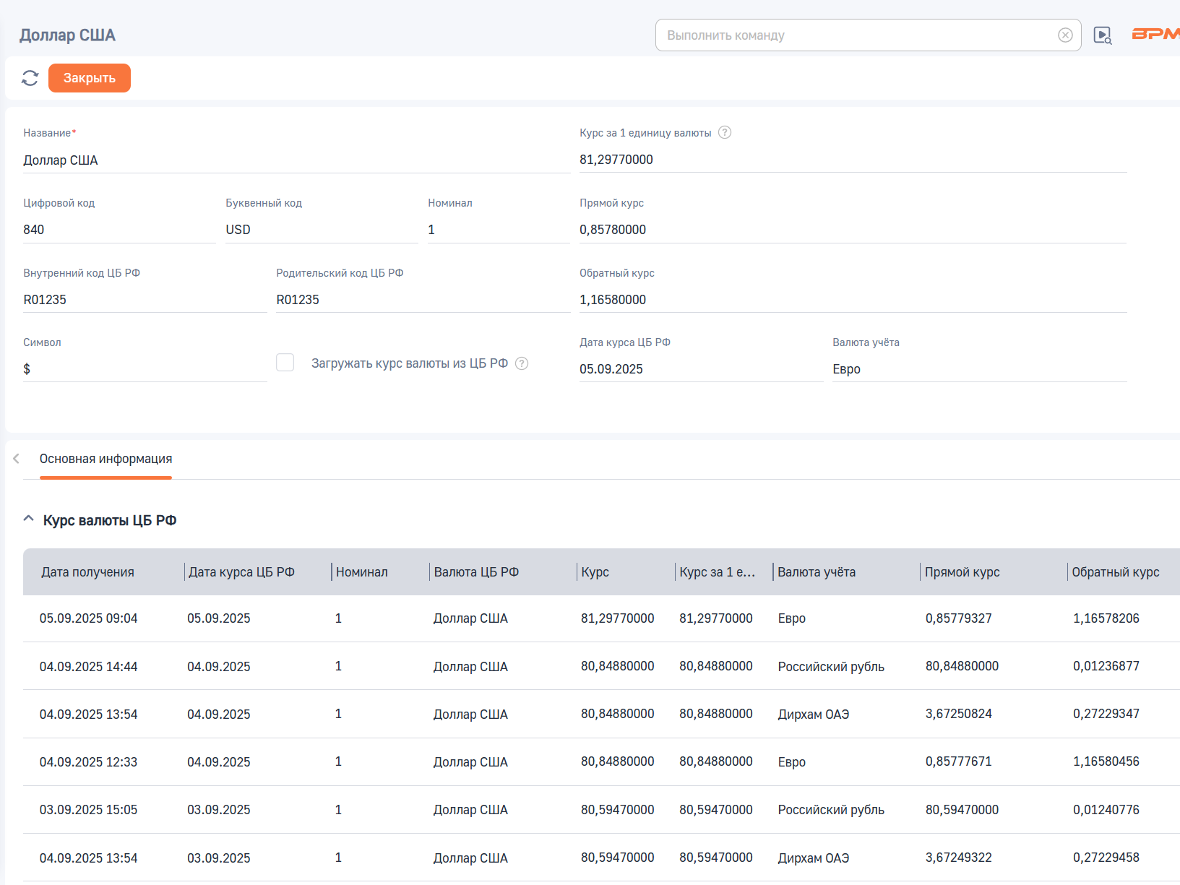
Task: Open the Валюта учёта field with Евро
Action: tap(979, 369)
